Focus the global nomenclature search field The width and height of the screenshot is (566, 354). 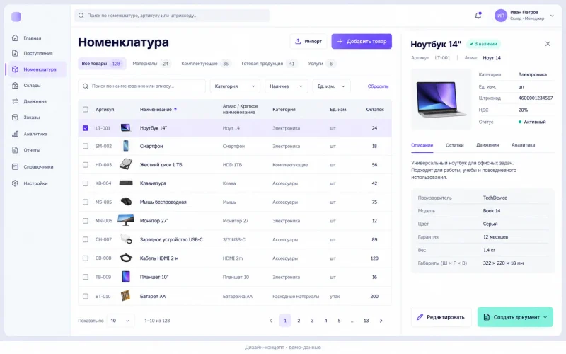click(172, 16)
